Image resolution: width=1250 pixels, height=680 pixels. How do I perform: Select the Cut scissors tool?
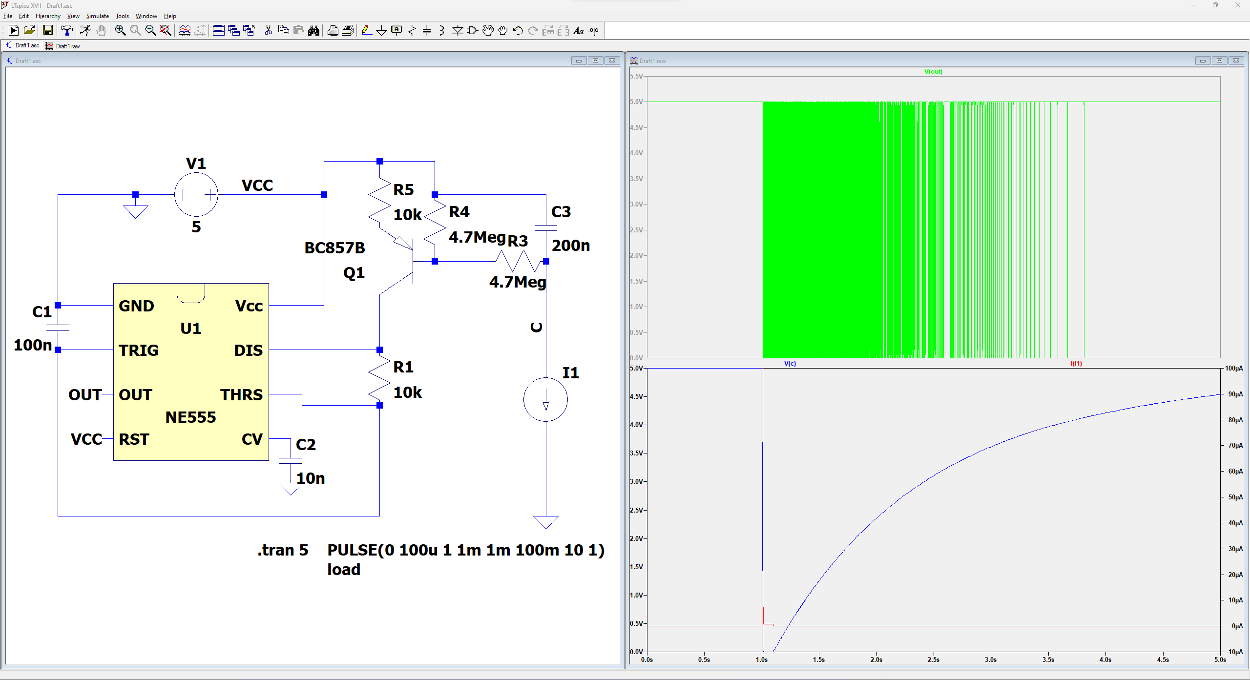[x=268, y=30]
